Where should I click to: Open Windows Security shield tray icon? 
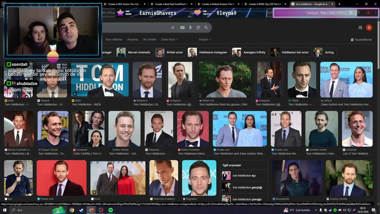coord(326,210)
